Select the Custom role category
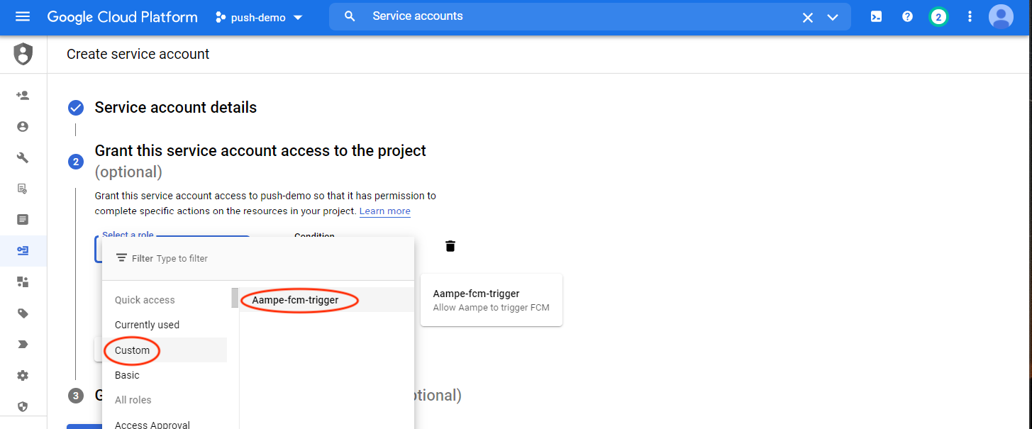The height and width of the screenshot is (429, 1032). coord(165,350)
